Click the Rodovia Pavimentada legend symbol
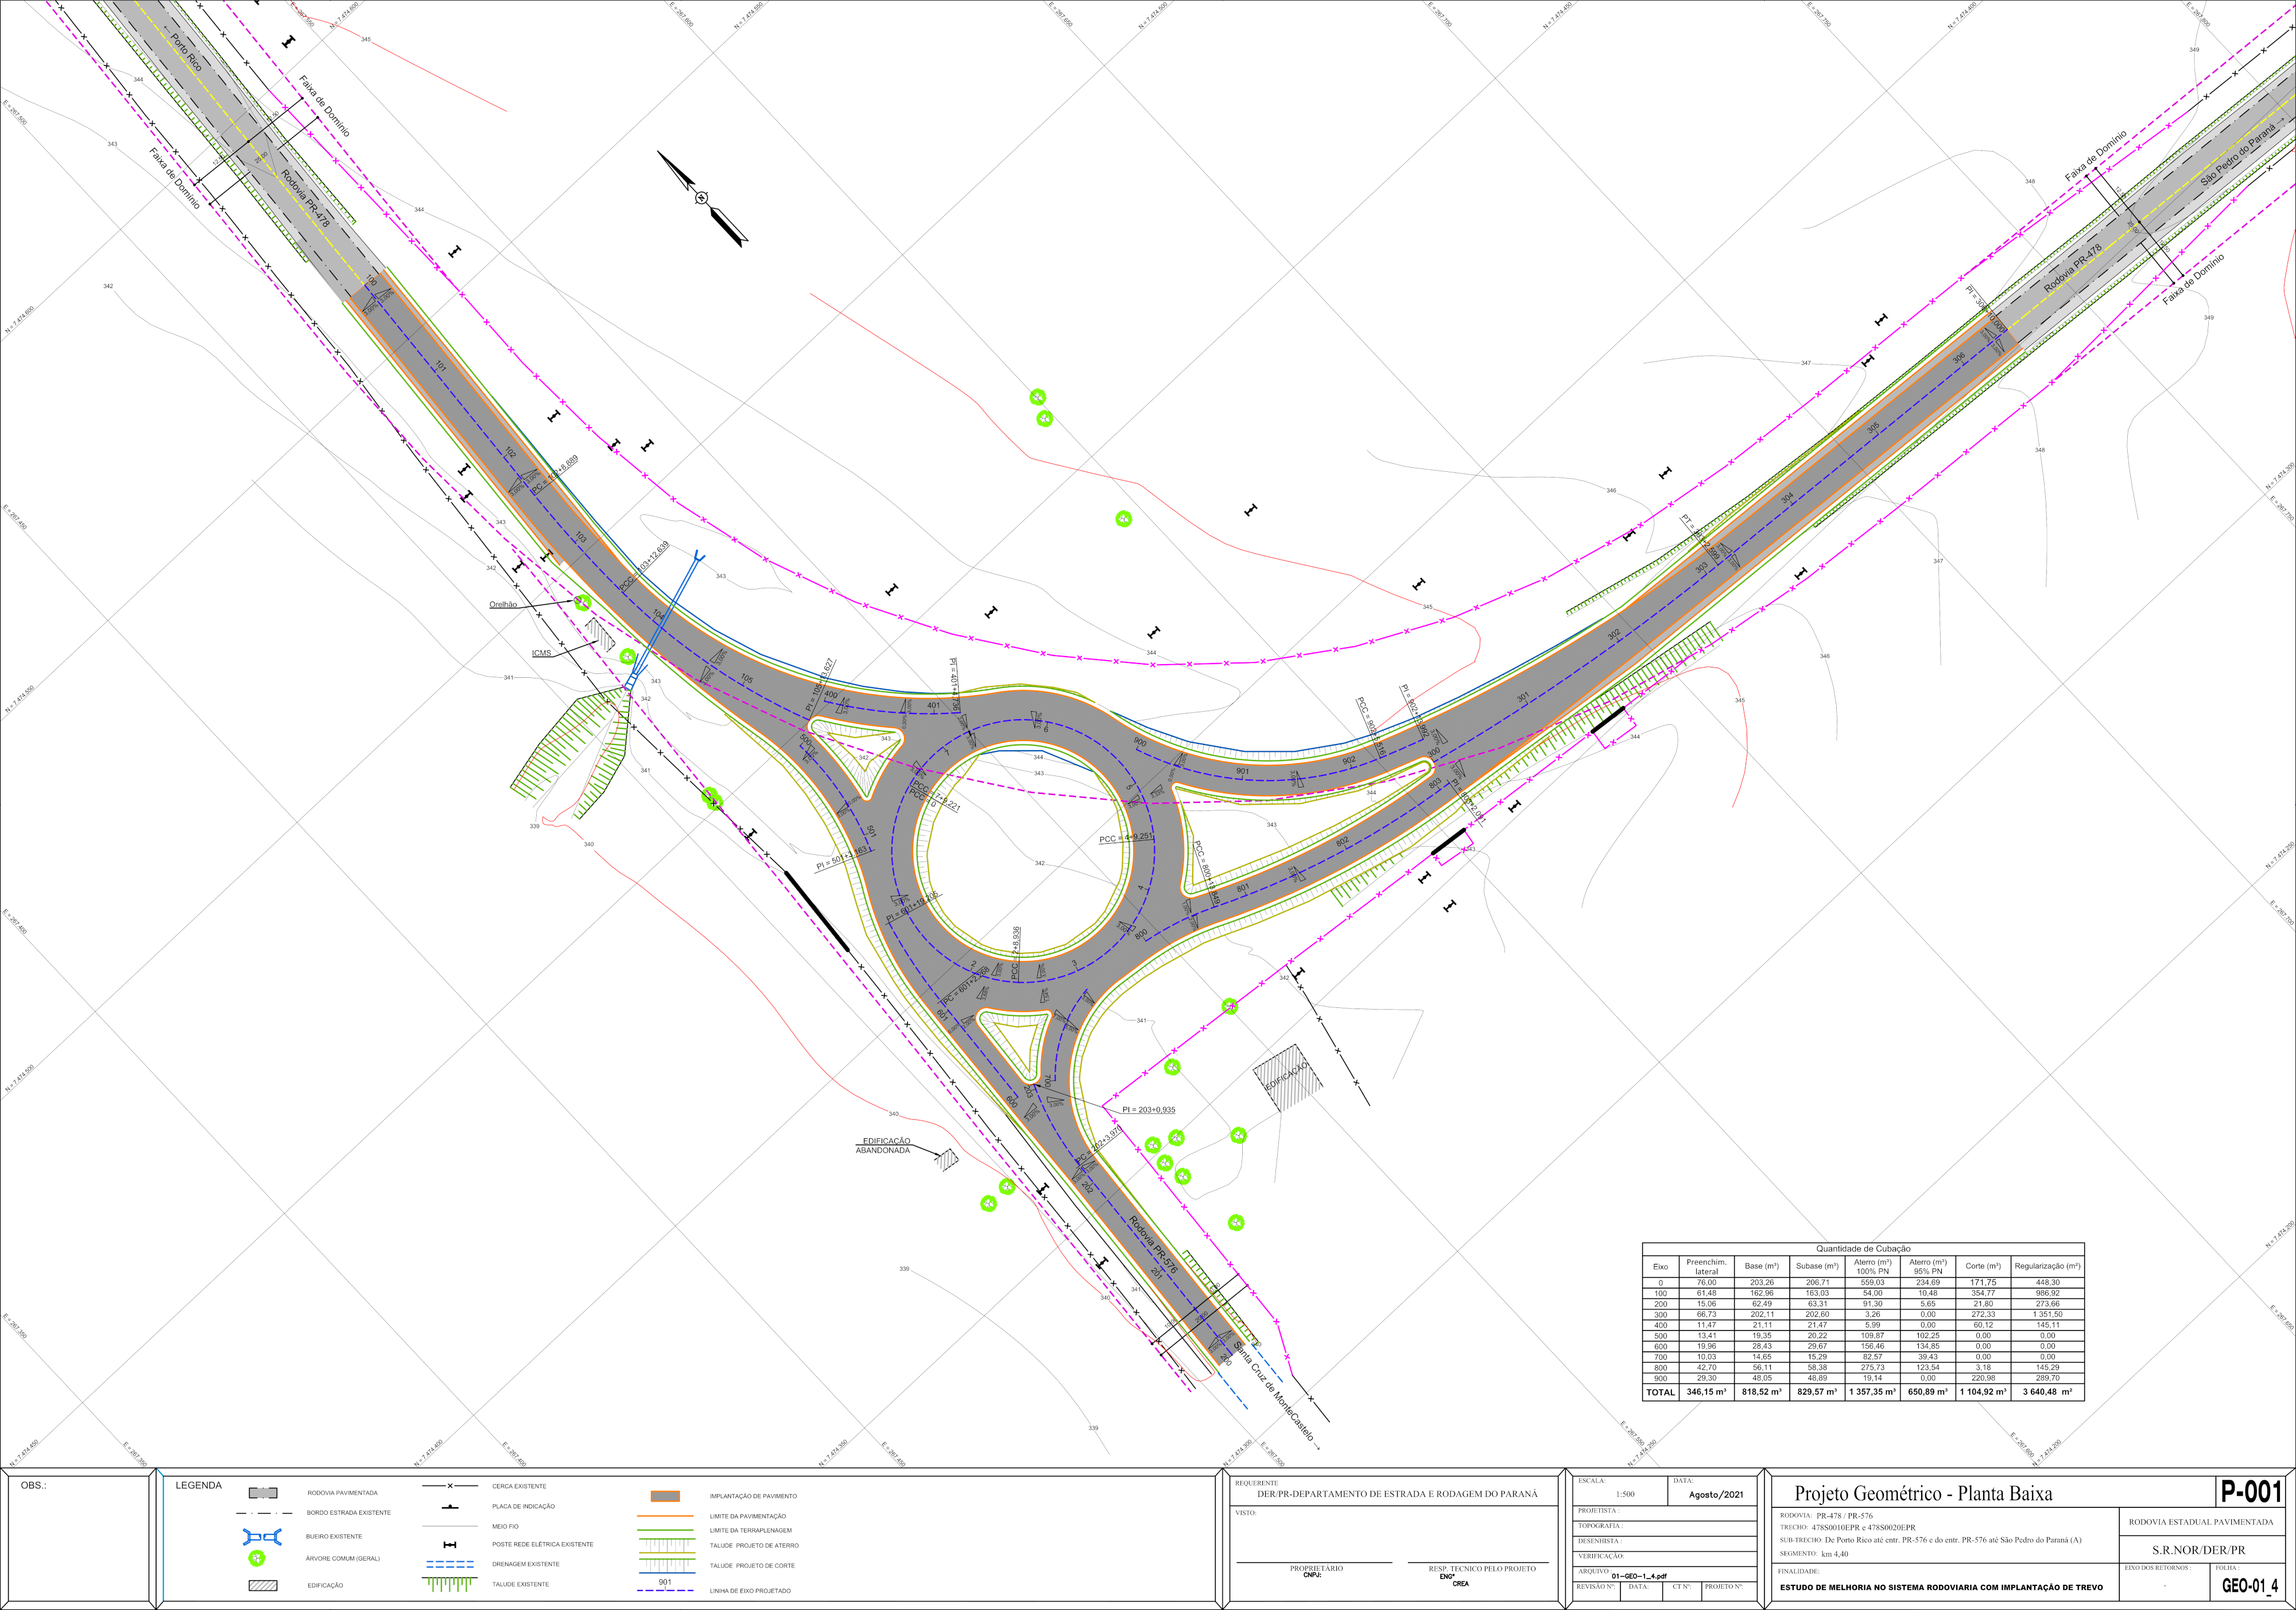Viewport: 2296px width, 1610px height. (262, 1493)
